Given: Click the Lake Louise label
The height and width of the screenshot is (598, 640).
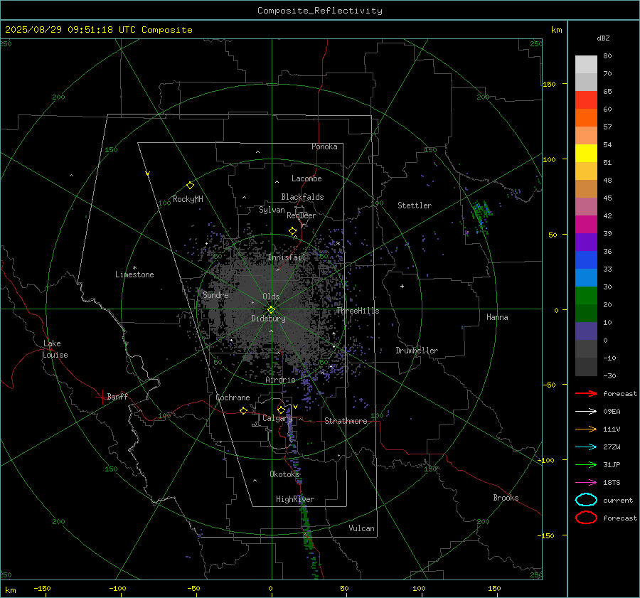Looking at the screenshot, I should point(55,349).
